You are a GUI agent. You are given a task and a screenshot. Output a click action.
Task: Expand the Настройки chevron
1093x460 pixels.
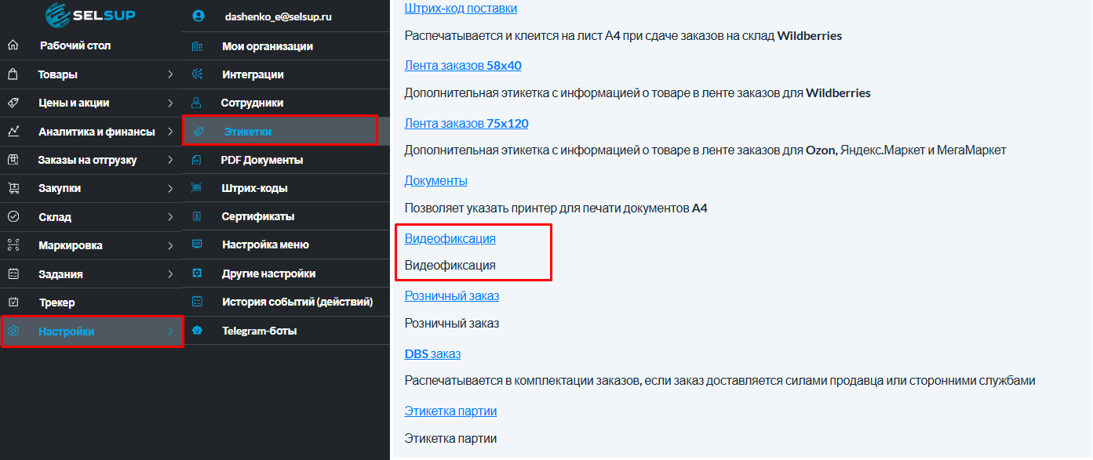170,331
